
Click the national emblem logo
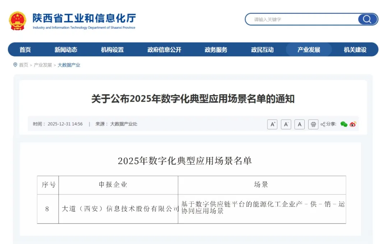[x=17, y=20]
